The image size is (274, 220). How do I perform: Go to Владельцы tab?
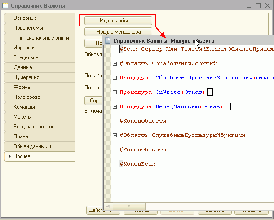[40, 57]
